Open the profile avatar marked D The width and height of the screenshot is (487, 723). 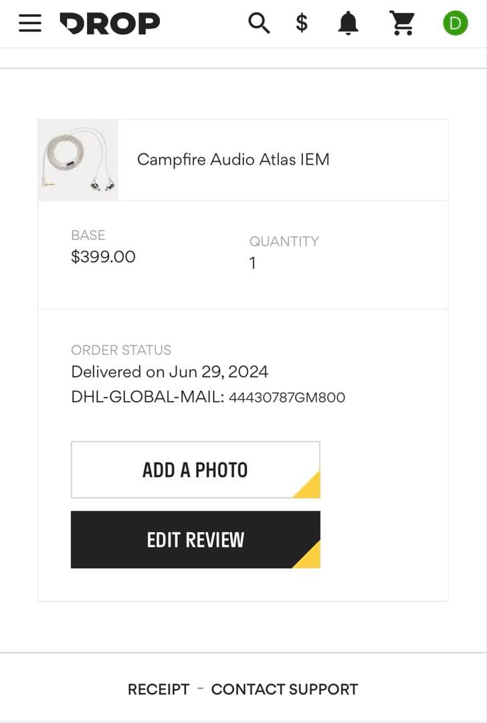coord(456,23)
